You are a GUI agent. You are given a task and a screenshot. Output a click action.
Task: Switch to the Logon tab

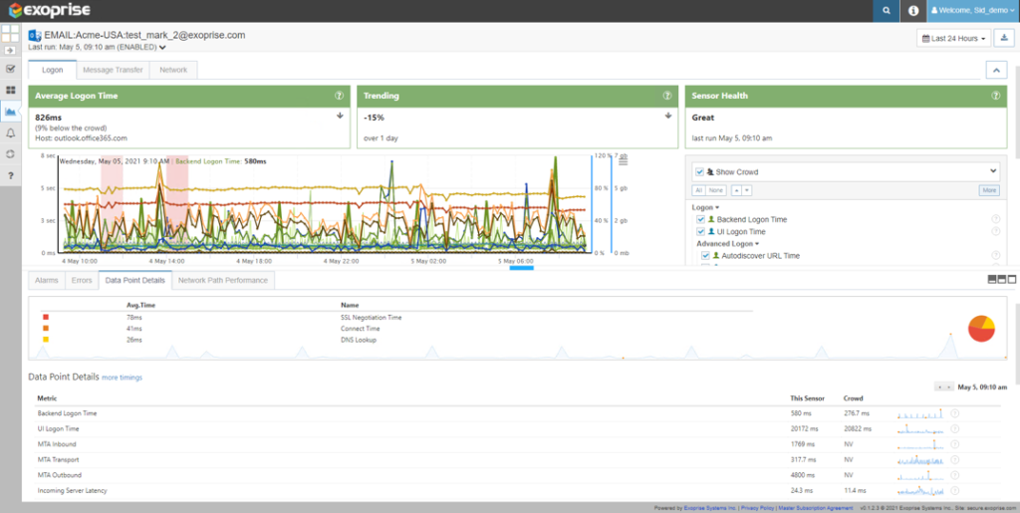tap(53, 70)
